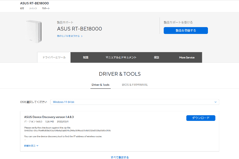Open the More Service tab
Viewport: 239px width, 159px height.
(187, 57)
